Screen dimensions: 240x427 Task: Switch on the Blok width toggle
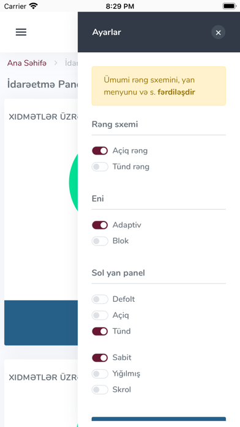pos(100,241)
